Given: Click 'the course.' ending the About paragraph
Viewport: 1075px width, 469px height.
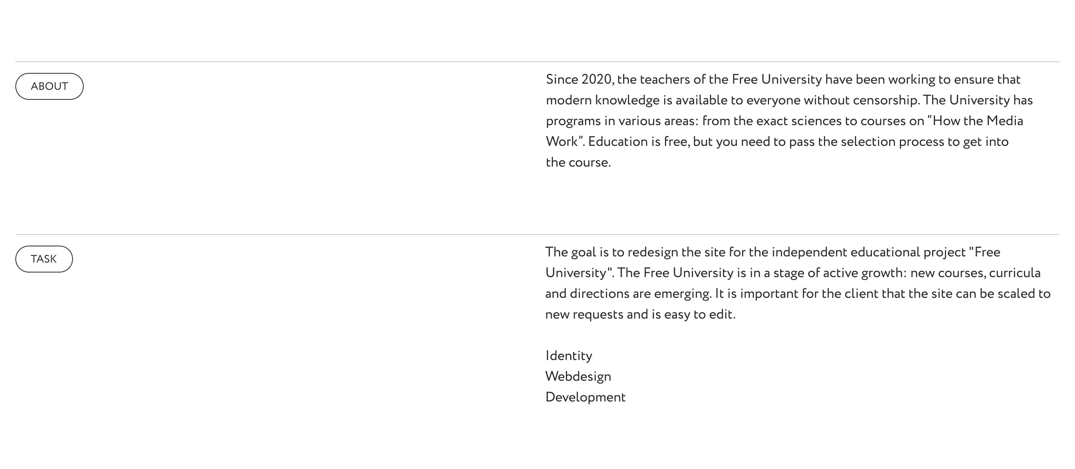Looking at the screenshot, I should (578, 162).
